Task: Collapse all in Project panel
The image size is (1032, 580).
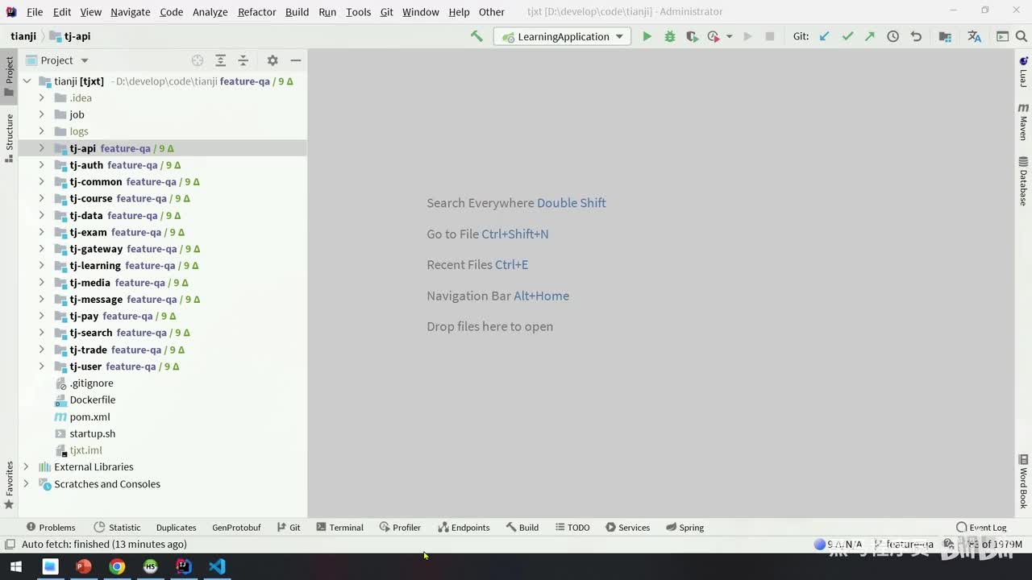Action: click(x=243, y=60)
